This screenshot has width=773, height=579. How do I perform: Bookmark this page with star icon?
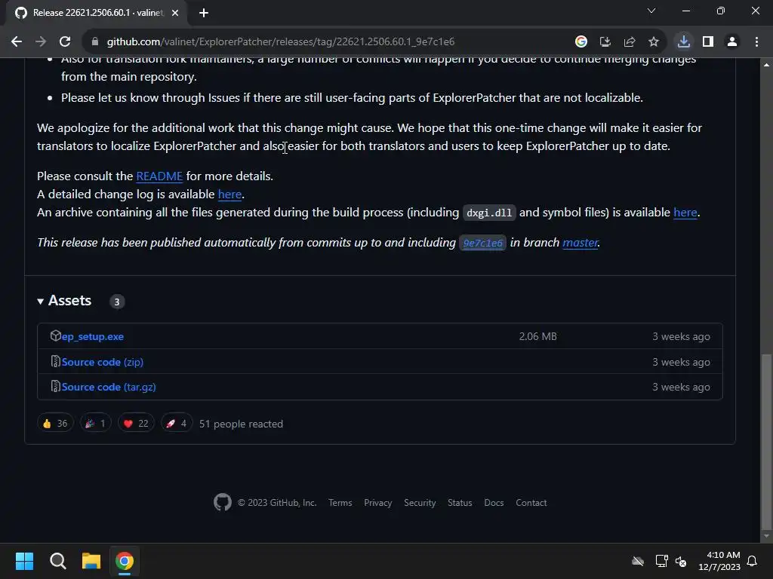pos(654,42)
